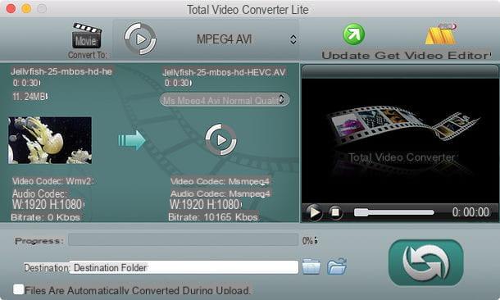Click the Update label text

point(345,56)
